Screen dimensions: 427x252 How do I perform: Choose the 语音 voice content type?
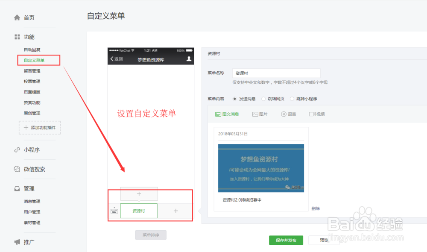pos(289,114)
